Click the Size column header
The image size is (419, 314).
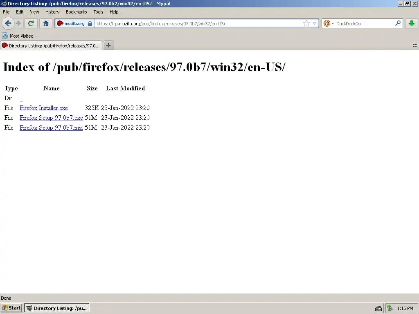point(92,88)
